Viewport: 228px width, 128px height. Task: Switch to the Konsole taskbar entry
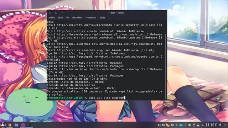click(30, 125)
